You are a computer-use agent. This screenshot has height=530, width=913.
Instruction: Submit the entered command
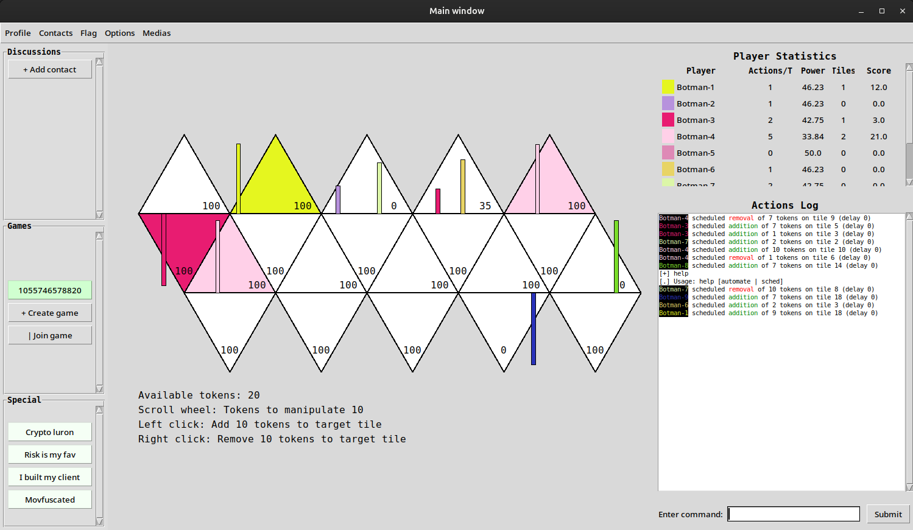pos(888,514)
